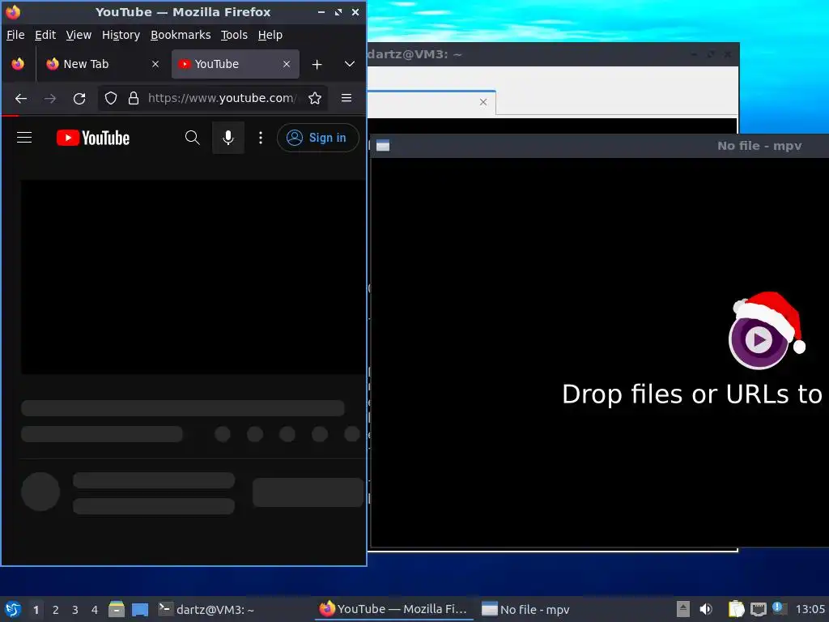Switch to virtual desktop 3
This screenshot has width=829, height=622.
[75, 610]
